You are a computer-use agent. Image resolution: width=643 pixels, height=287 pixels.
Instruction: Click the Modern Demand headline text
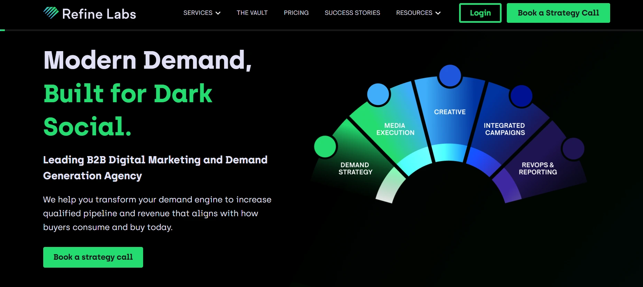point(148,60)
